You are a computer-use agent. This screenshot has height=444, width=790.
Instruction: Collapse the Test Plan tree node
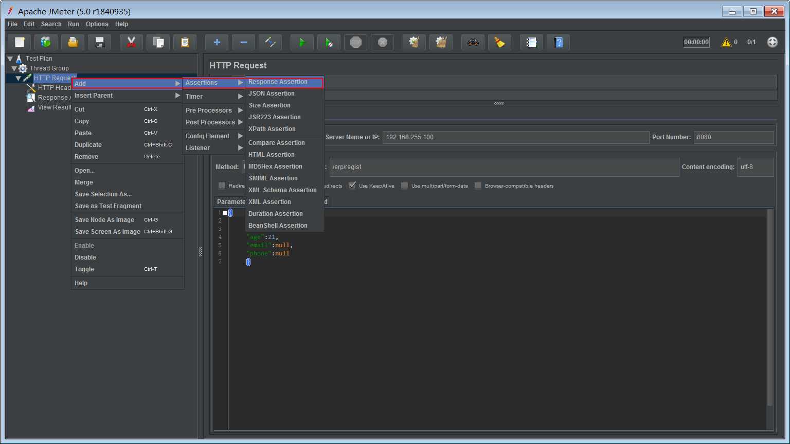10,59
